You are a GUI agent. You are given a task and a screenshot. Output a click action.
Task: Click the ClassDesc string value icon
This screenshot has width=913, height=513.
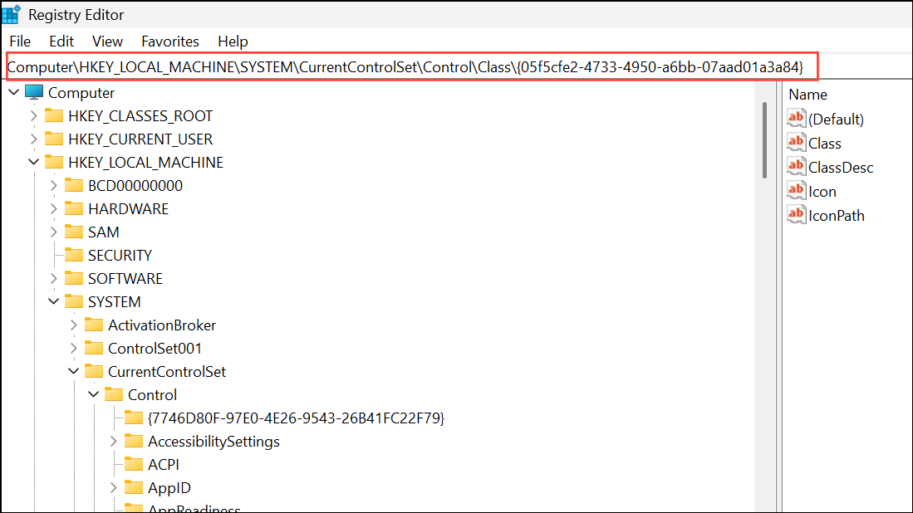click(x=797, y=166)
